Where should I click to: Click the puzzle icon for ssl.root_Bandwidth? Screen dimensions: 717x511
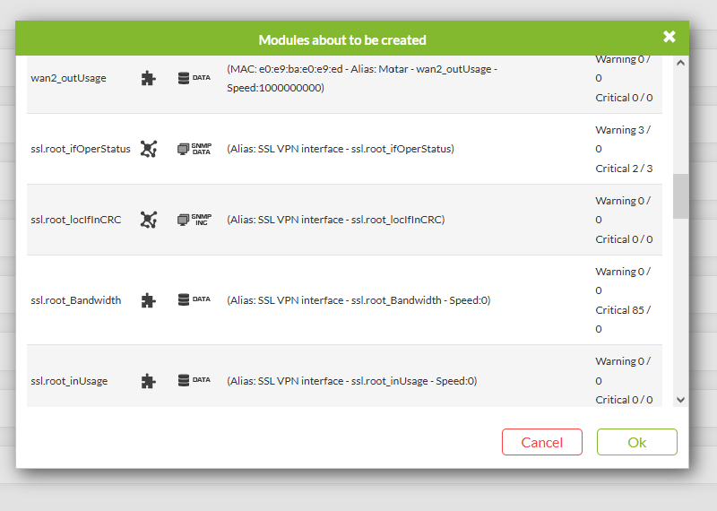pos(148,300)
